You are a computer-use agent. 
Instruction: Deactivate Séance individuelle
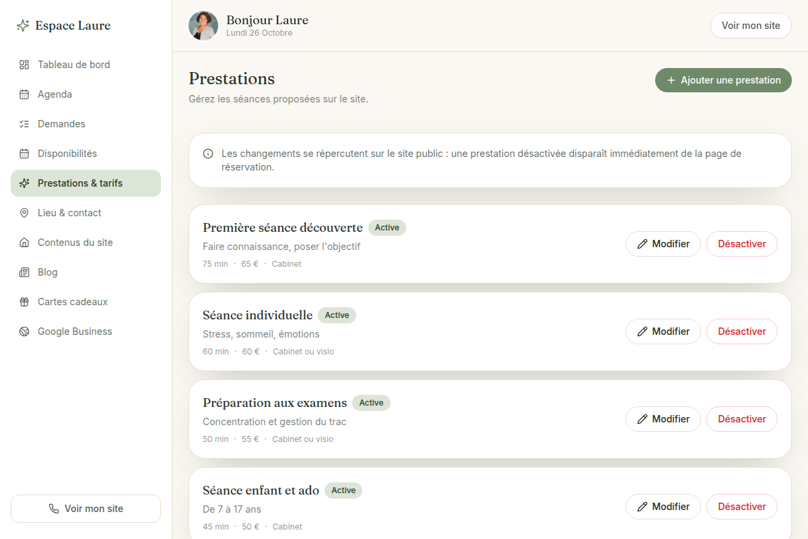742,331
